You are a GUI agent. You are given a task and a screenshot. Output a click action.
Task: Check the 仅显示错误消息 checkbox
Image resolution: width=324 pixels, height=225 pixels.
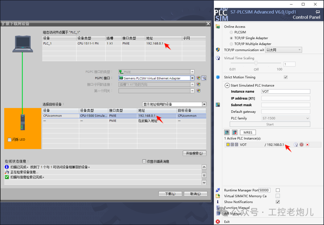144,161
